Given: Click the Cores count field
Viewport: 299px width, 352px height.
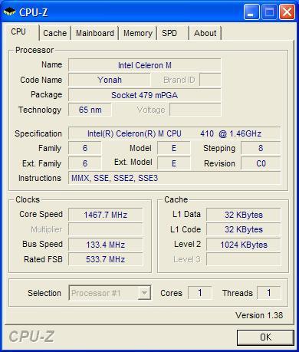Looking at the screenshot, I should pyautogui.click(x=200, y=293).
